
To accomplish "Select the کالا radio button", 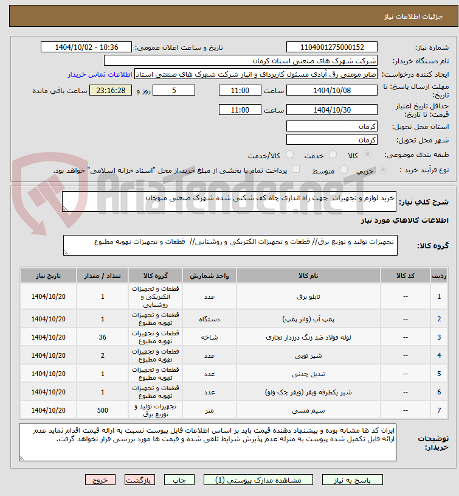I will coord(367,155).
